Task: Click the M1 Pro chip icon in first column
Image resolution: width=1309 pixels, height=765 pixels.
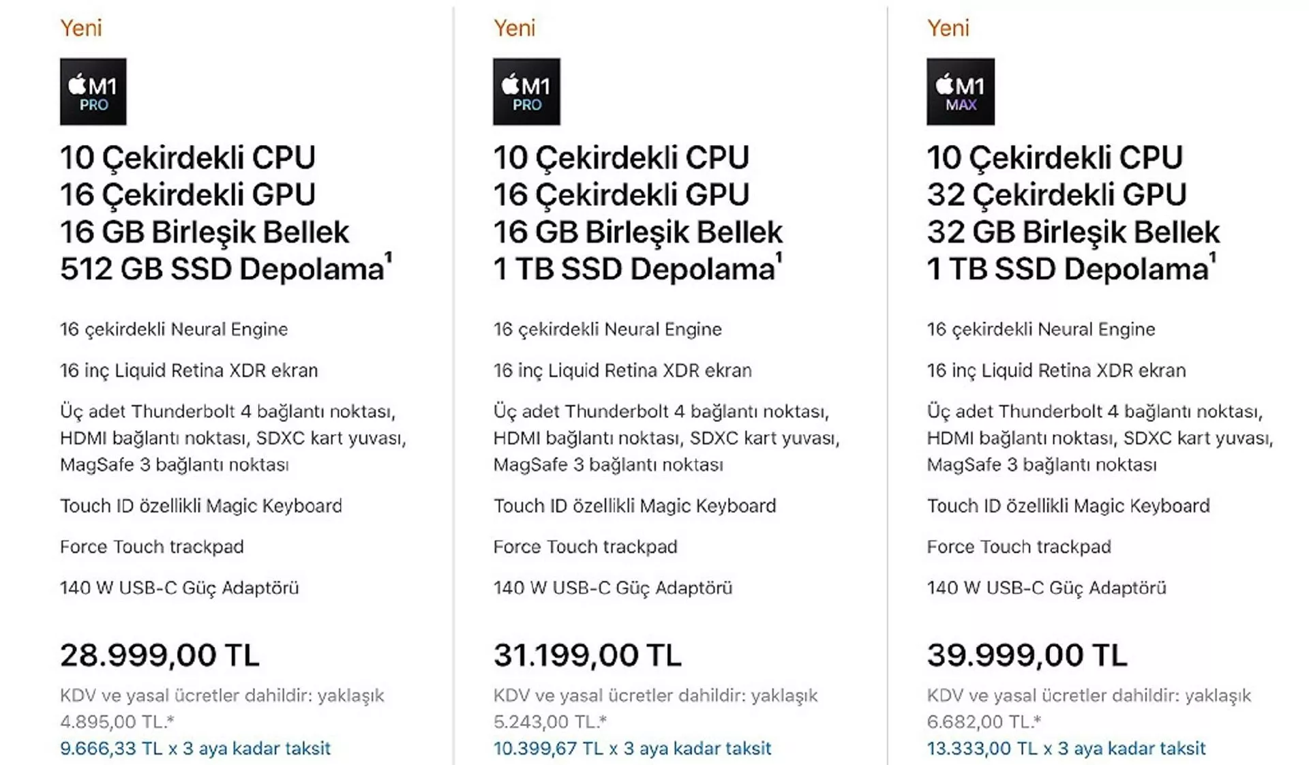Action: click(x=93, y=91)
